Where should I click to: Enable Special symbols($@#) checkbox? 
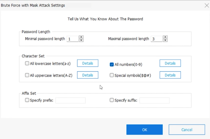coord(112,75)
